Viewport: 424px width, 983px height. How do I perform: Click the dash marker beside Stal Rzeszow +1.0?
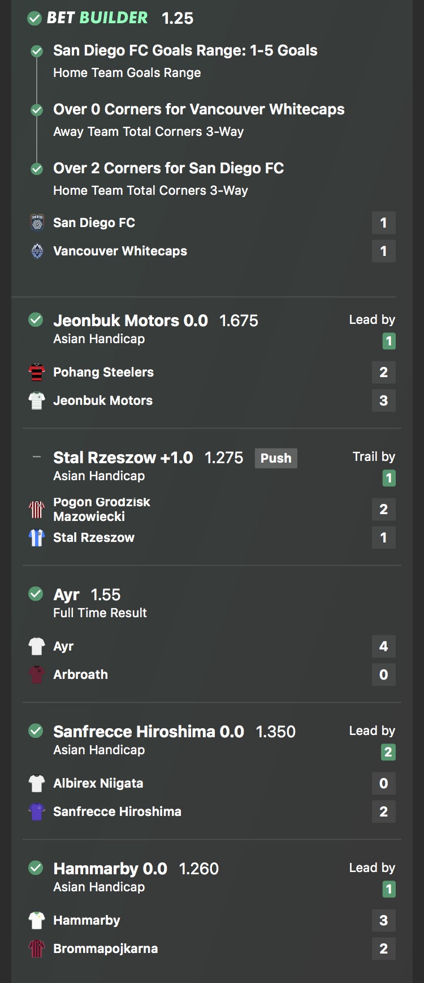37,457
